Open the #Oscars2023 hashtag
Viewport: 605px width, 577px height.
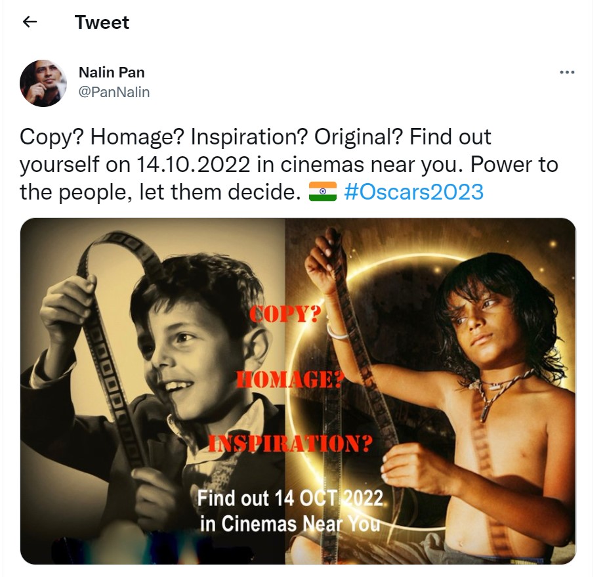[413, 192]
